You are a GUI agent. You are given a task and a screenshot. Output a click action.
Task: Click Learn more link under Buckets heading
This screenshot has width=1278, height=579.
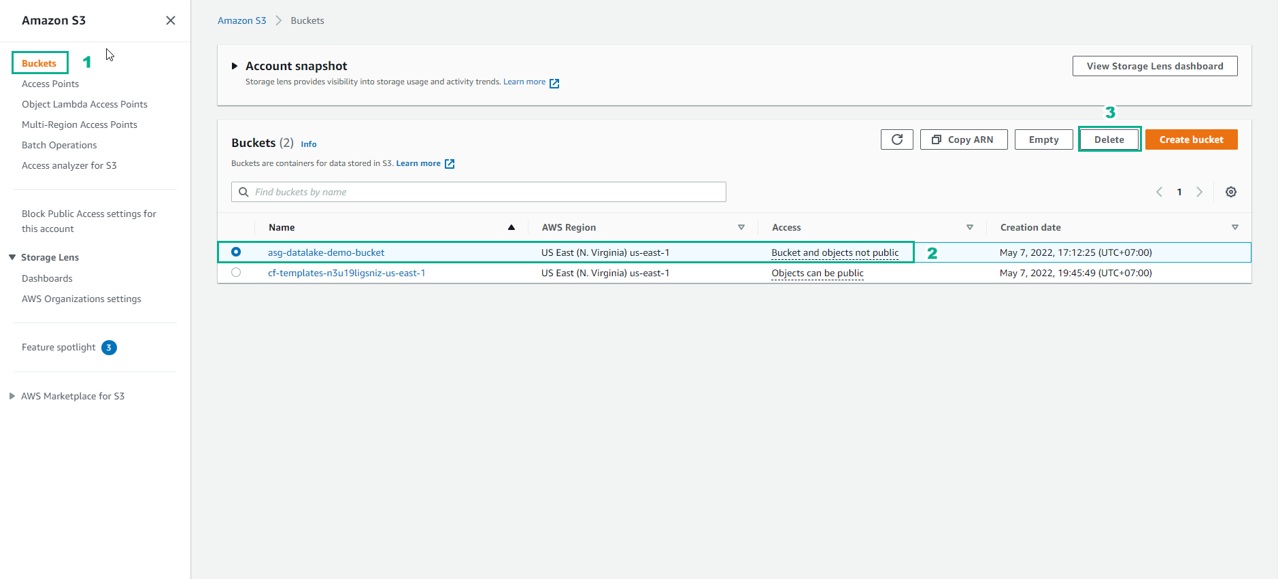click(418, 163)
